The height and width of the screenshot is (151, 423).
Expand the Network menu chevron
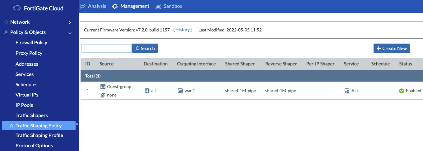70,22
